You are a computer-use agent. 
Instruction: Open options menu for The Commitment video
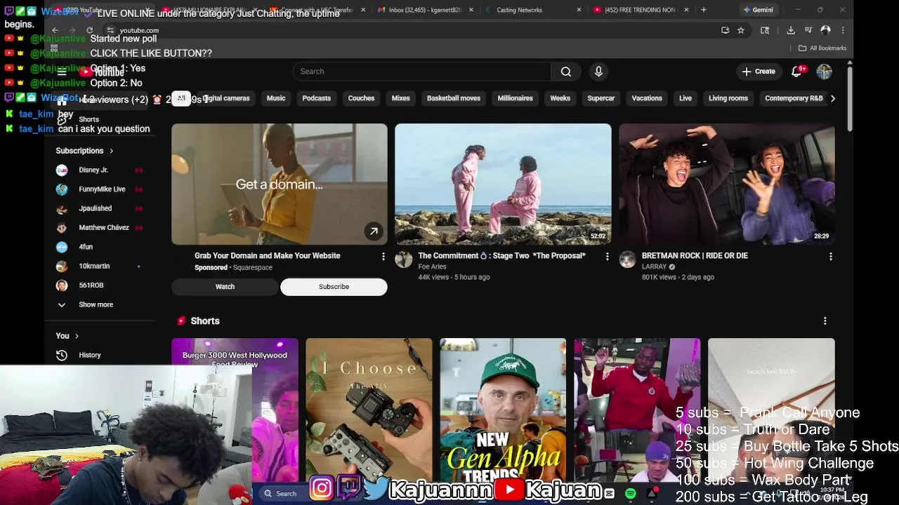(x=607, y=257)
